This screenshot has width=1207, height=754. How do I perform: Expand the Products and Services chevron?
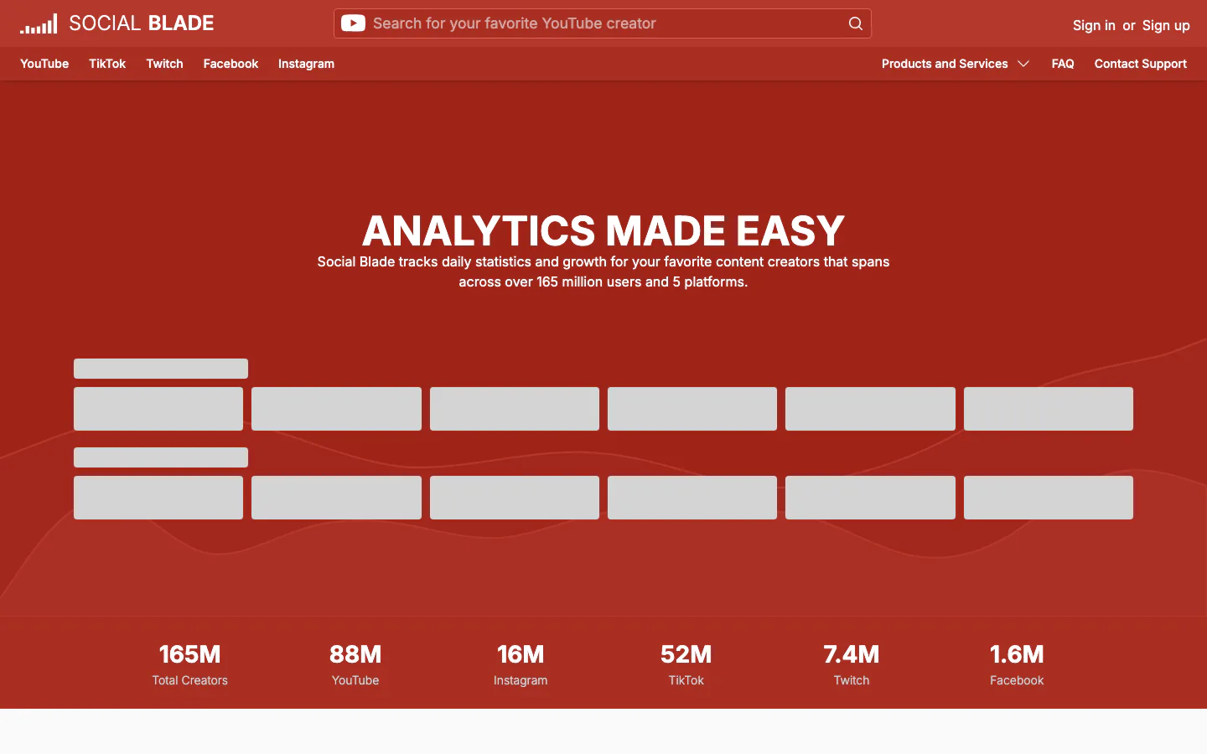(1023, 64)
